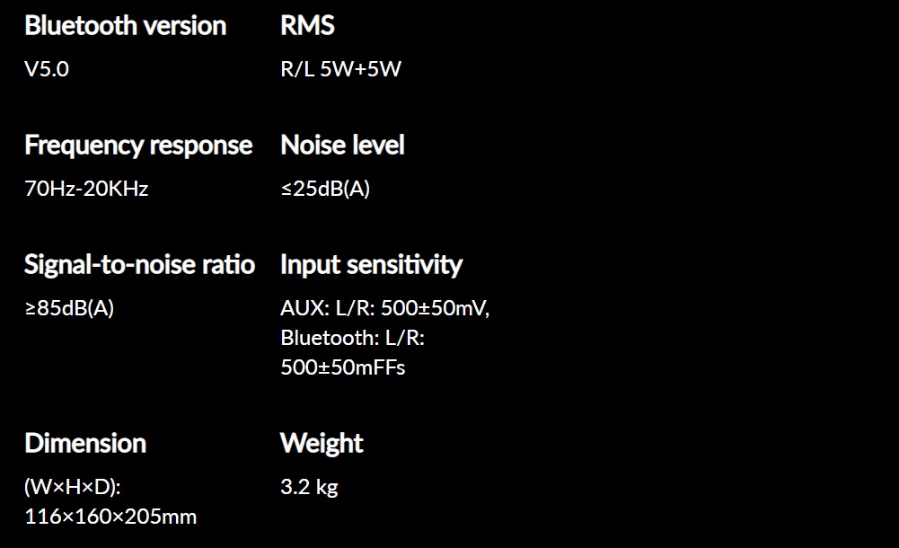
Task: Click the R/L 5W+5W value
Action: point(340,69)
